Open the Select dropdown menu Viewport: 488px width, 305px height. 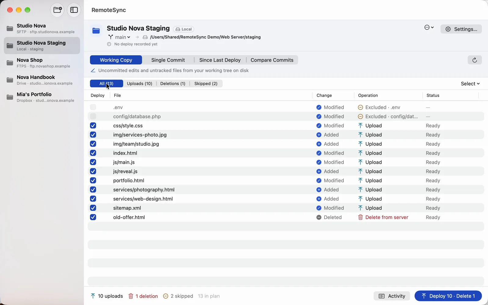point(470,84)
